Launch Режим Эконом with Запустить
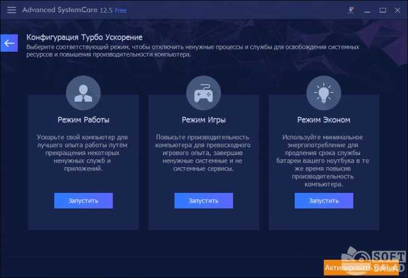 324,201
